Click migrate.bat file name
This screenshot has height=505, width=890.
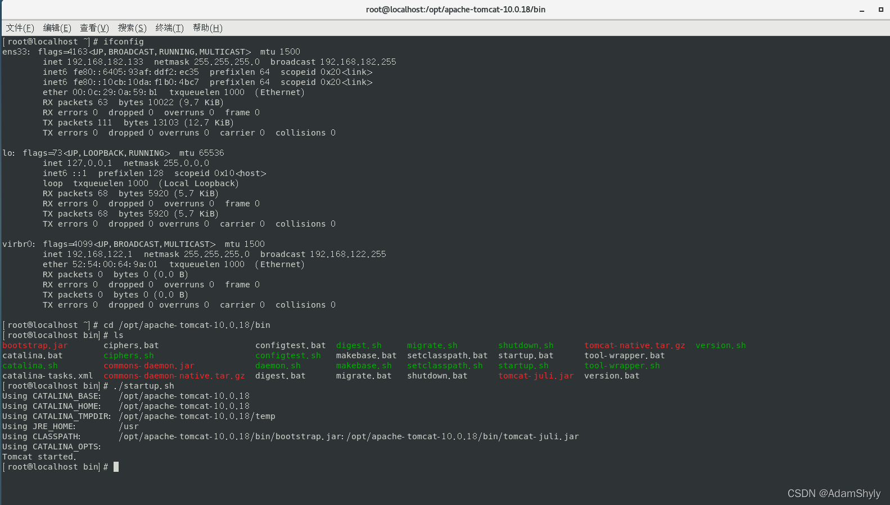coord(364,376)
